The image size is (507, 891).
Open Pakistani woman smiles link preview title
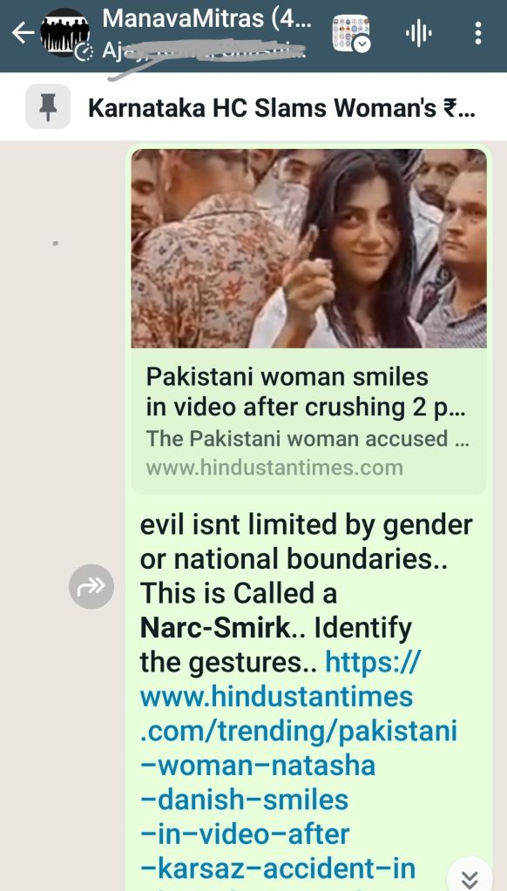click(x=305, y=392)
